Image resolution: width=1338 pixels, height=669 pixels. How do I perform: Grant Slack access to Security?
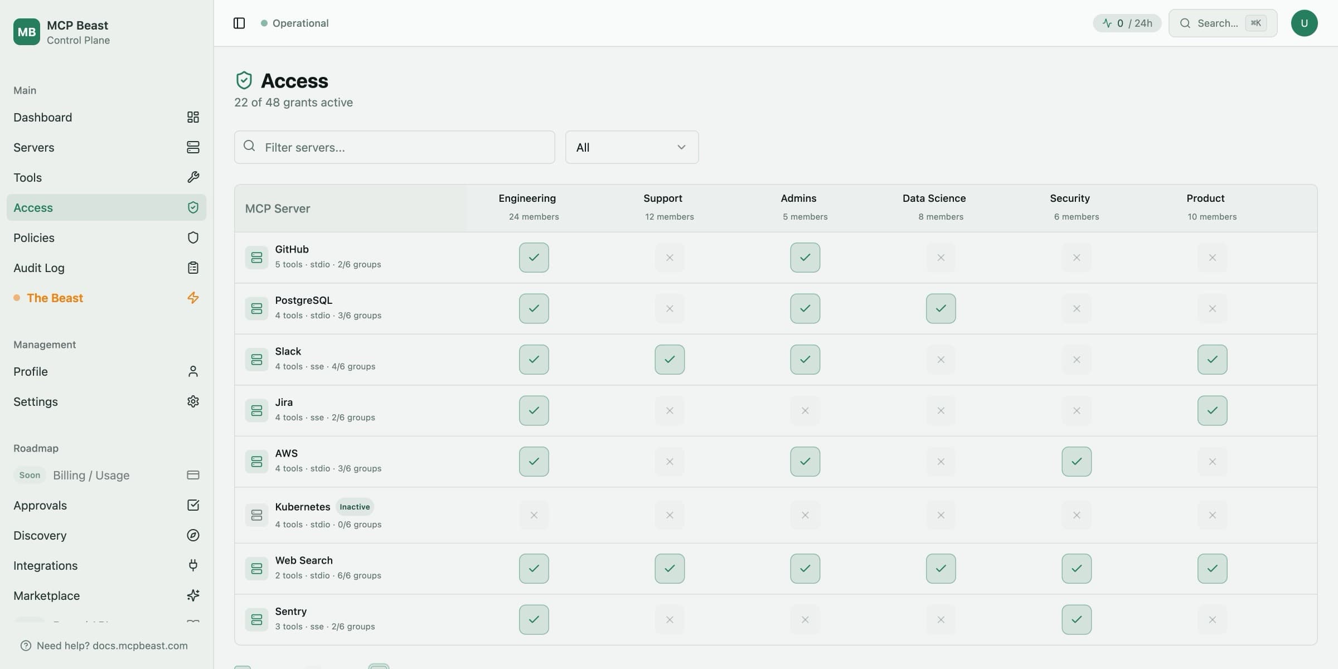click(x=1077, y=360)
